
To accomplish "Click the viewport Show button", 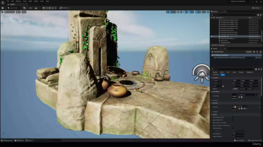I will coord(24,12).
